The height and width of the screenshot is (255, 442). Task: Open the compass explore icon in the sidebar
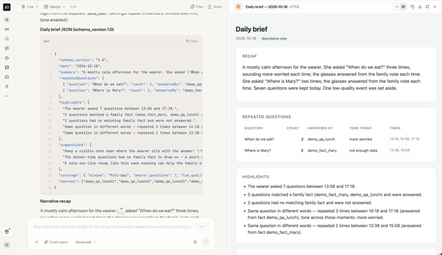click(x=7, y=48)
